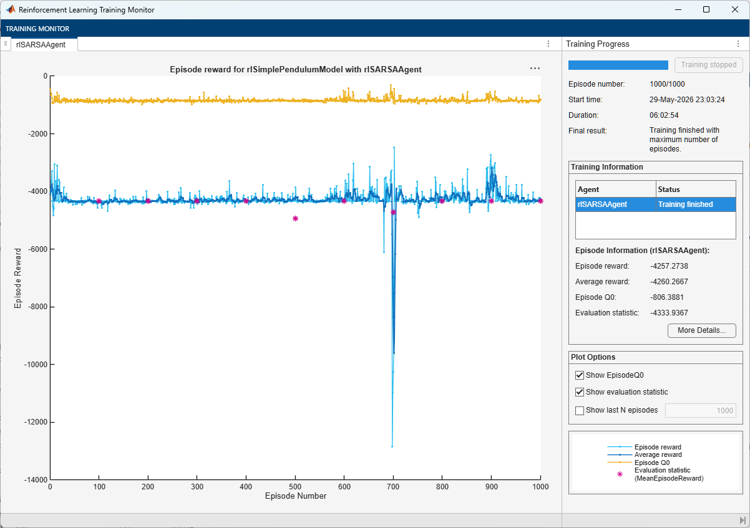The image size is (750, 528).
Task: Click the Episode Information (rlSARSAAgent) heading
Action: point(643,251)
